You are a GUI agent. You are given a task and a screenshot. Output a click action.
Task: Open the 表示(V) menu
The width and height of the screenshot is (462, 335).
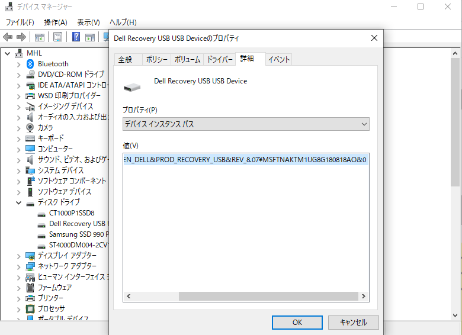coord(88,22)
